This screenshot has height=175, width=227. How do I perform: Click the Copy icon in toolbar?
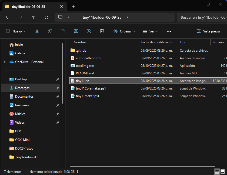[x=50, y=31]
